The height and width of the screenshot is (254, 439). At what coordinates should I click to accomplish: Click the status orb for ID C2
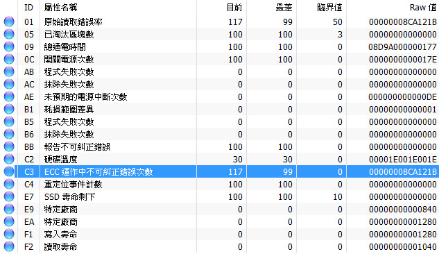[9, 159]
